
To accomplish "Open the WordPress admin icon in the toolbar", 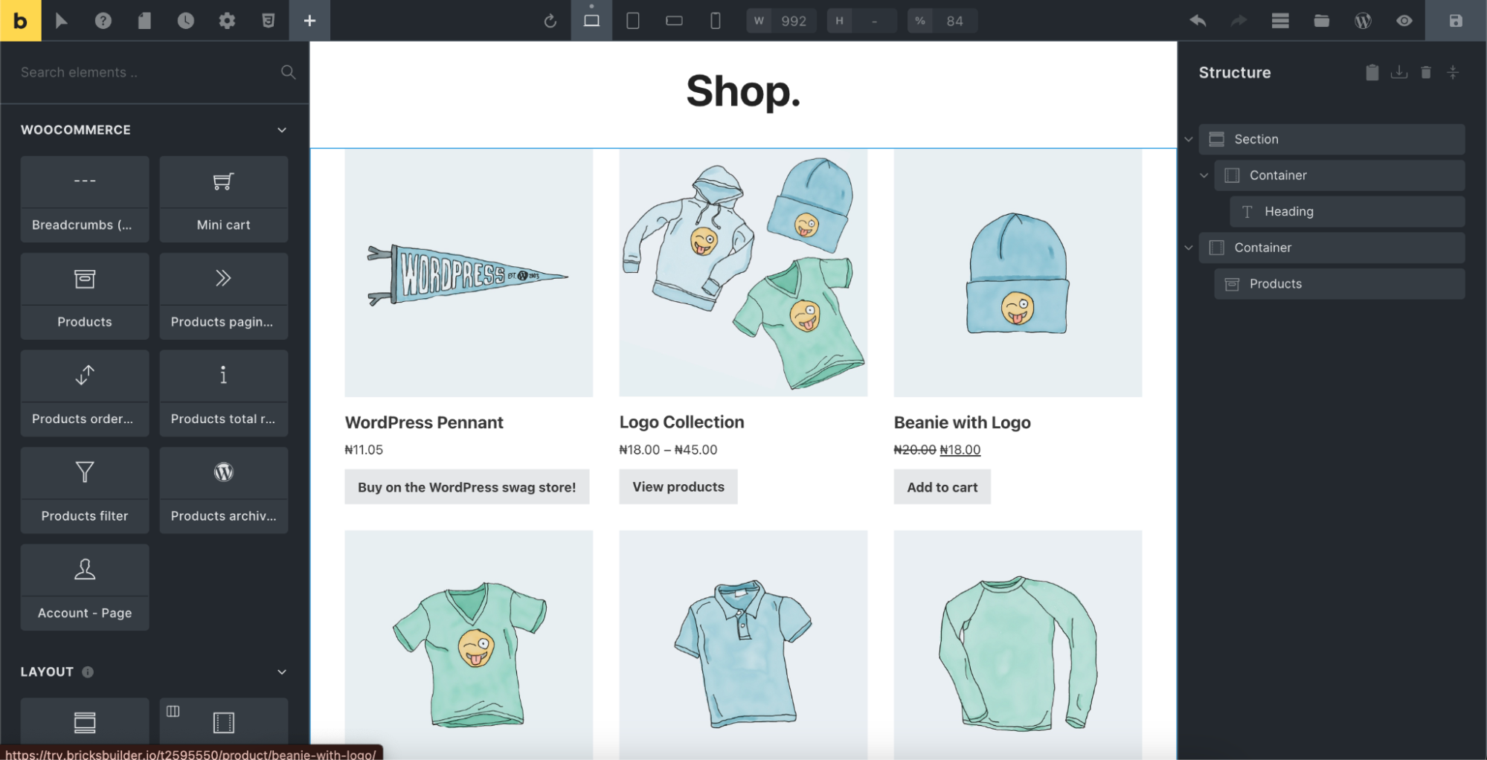I will point(1363,20).
